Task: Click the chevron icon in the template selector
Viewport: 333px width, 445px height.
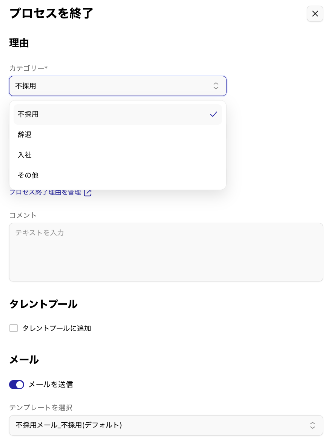Action: click(313, 425)
